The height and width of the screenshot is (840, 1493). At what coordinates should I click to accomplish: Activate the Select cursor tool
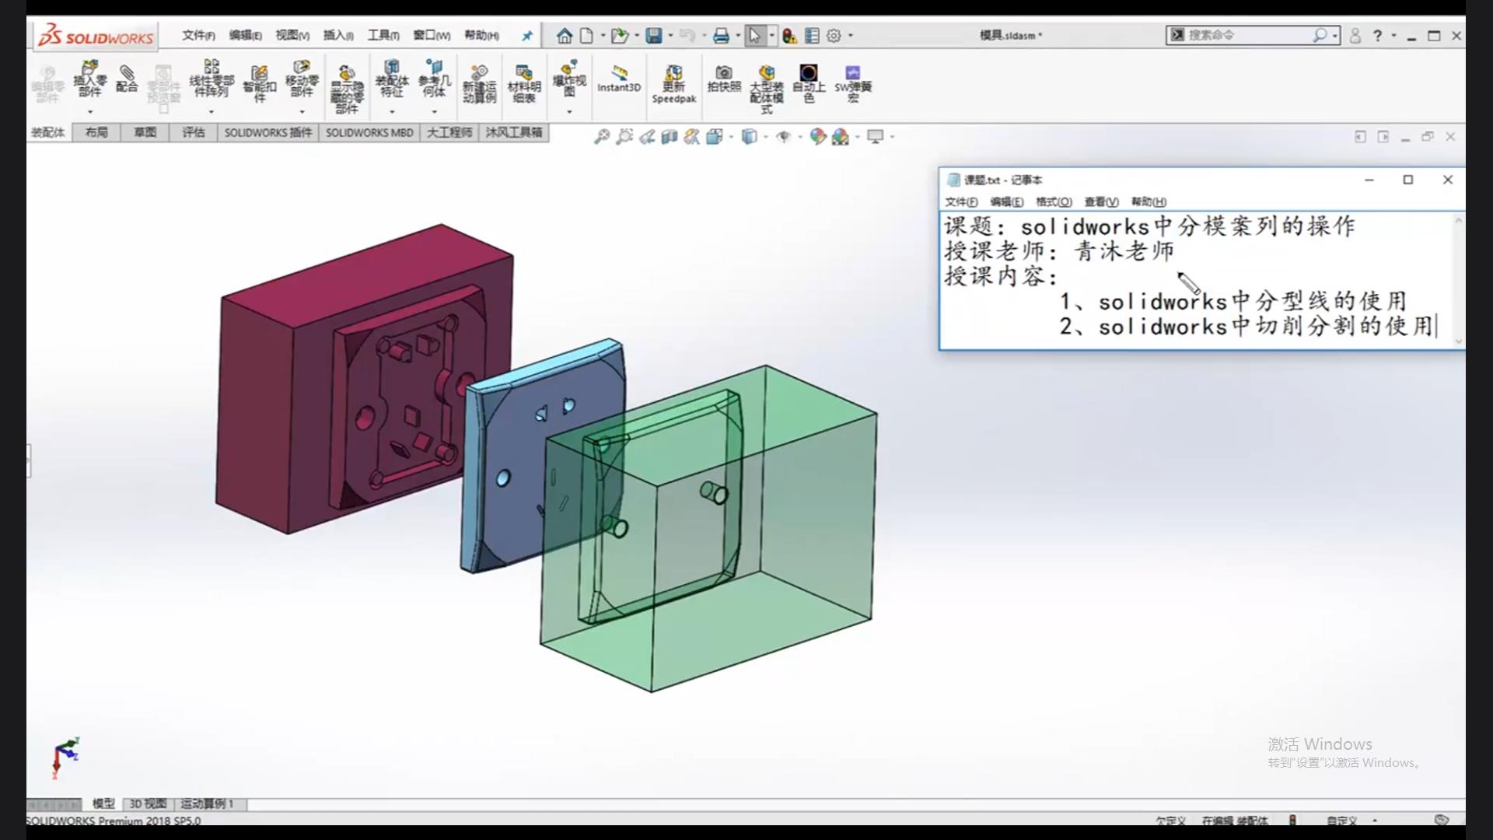click(x=754, y=35)
